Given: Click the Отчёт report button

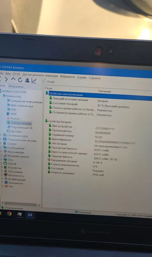Looking at the screenshot, I should pos(48,81).
